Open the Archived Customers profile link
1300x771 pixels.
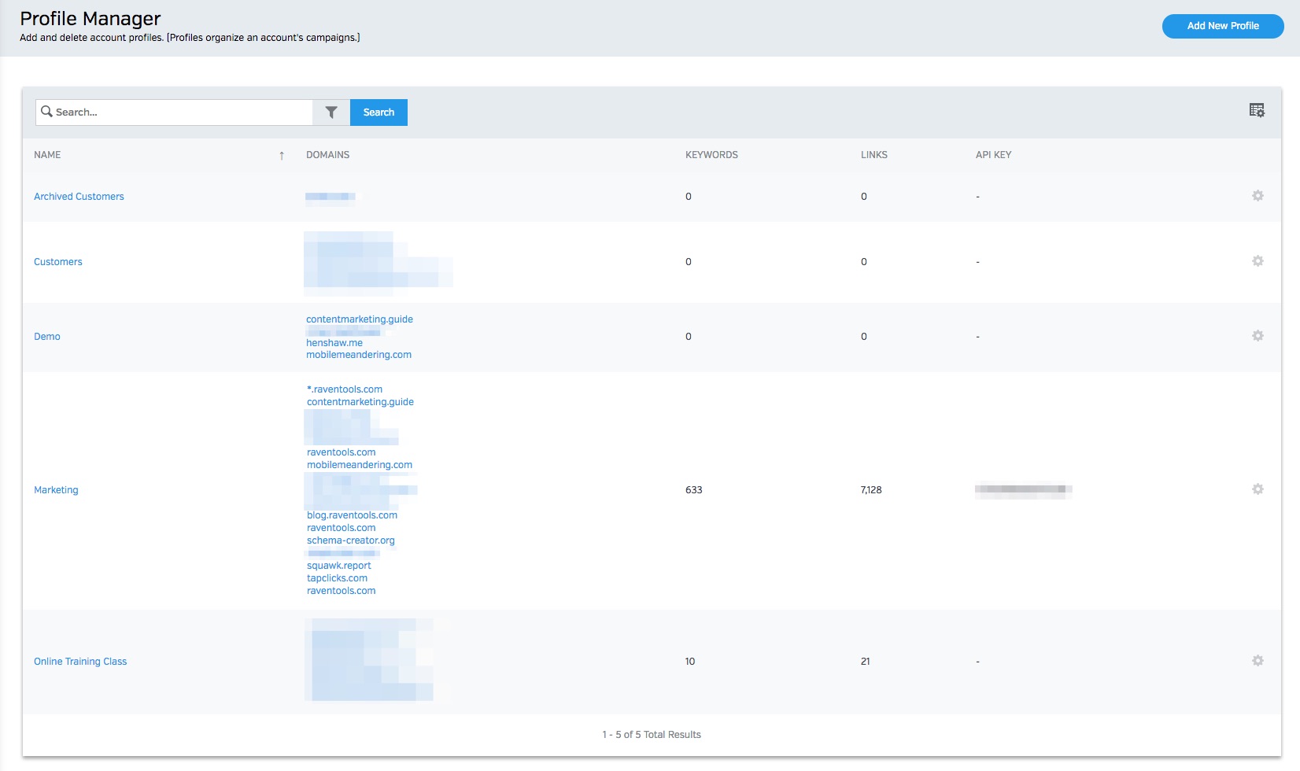[79, 197]
